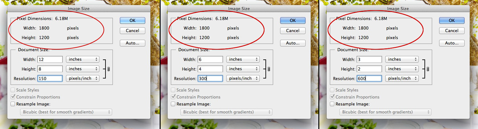Cancel the Image Size dialog showing width 6
The width and height of the screenshot is (478, 129).
click(x=293, y=31)
